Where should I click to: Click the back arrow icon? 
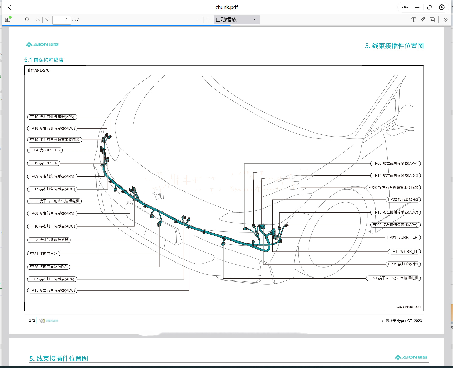pyautogui.click(x=10, y=7)
